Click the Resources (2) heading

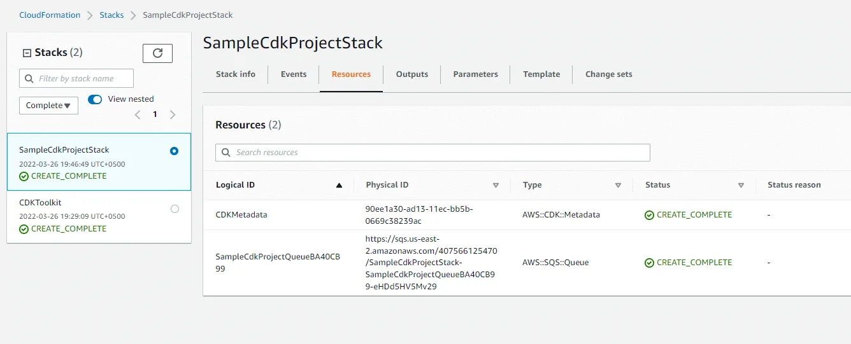tap(248, 125)
